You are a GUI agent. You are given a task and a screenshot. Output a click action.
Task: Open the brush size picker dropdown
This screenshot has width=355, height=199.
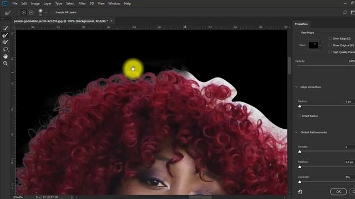coord(46,13)
